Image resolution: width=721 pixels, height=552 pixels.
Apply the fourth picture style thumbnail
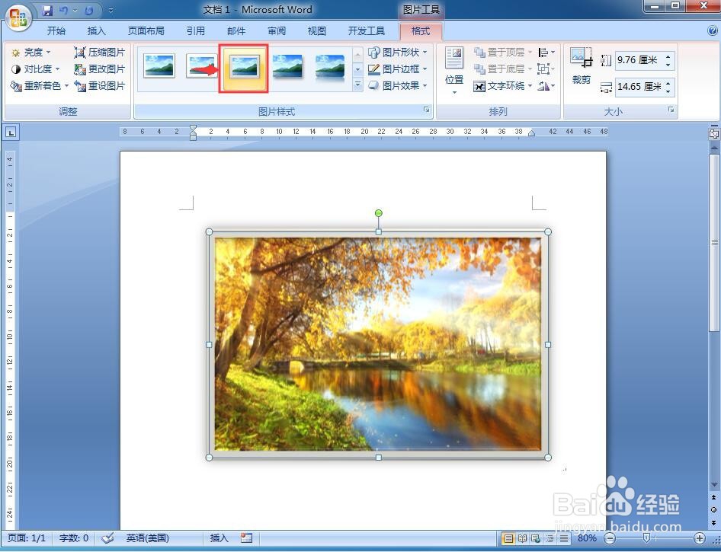pyautogui.click(x=287, y=65)
